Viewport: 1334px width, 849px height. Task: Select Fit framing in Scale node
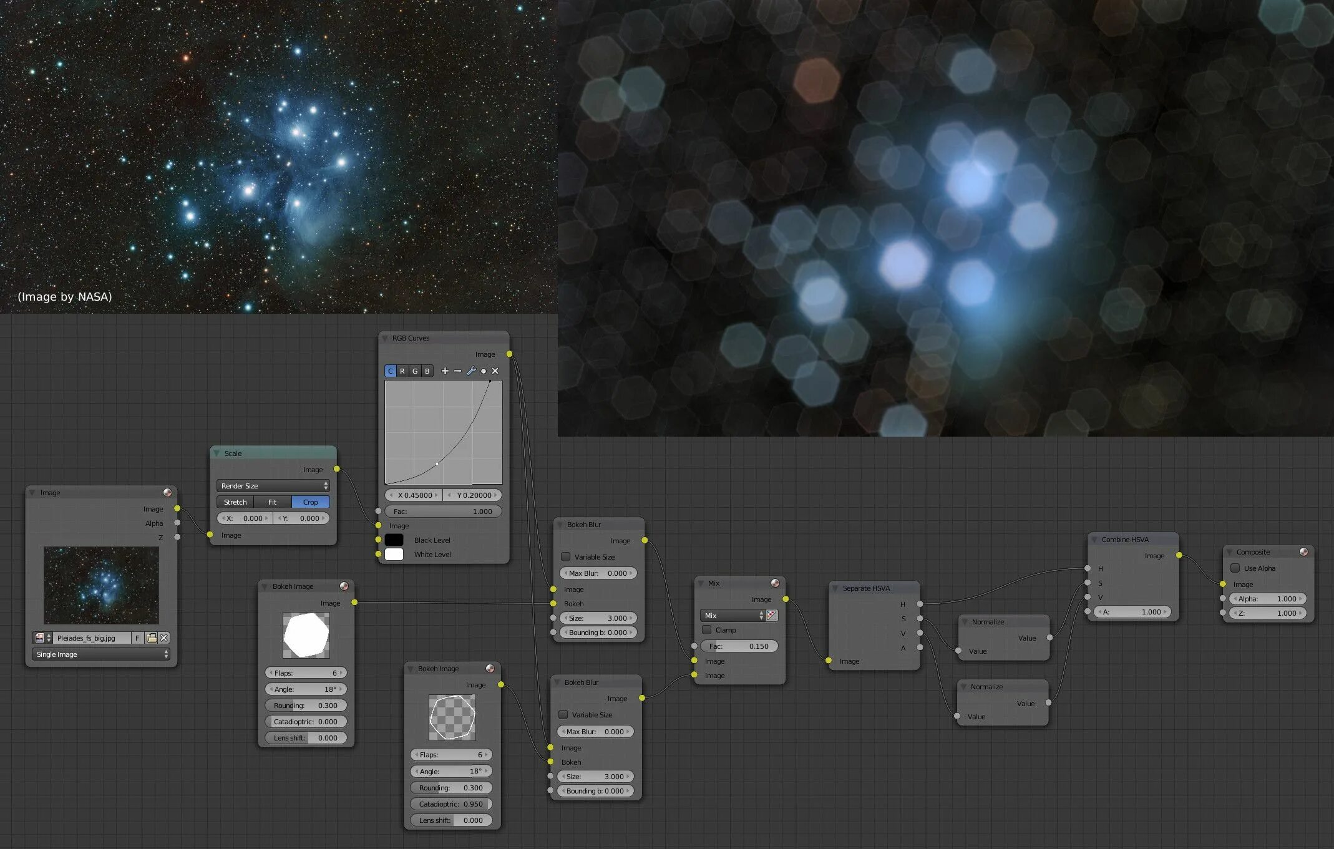click(273, 502)
